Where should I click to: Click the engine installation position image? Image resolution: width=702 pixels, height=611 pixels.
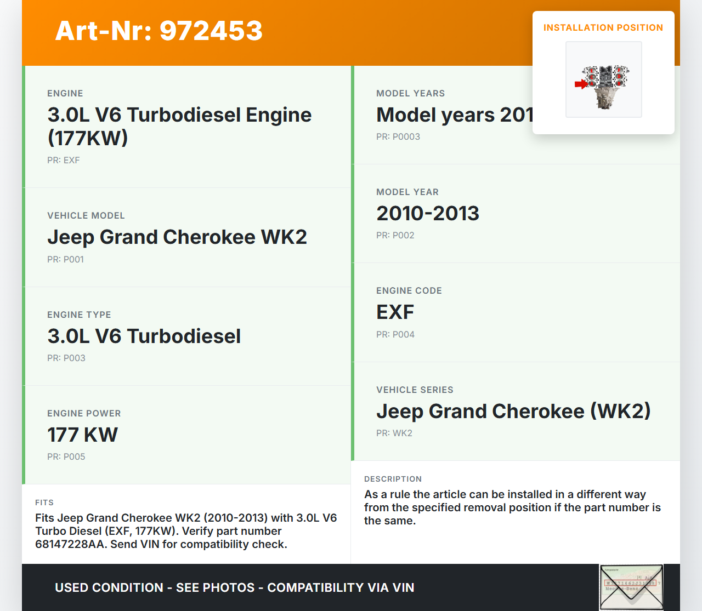604,79
